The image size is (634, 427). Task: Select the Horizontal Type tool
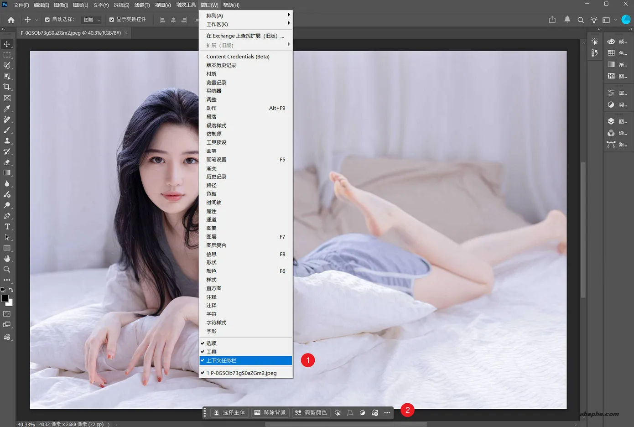[x=7, y=227]
